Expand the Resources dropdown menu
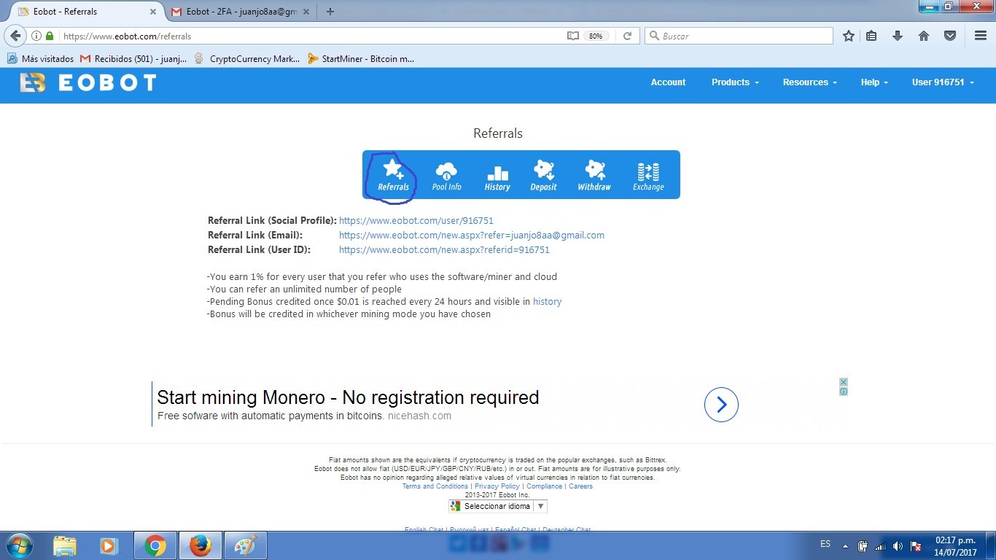Viewport: 996px width, 560px height. pyautogui.click(x=810, y=82)
